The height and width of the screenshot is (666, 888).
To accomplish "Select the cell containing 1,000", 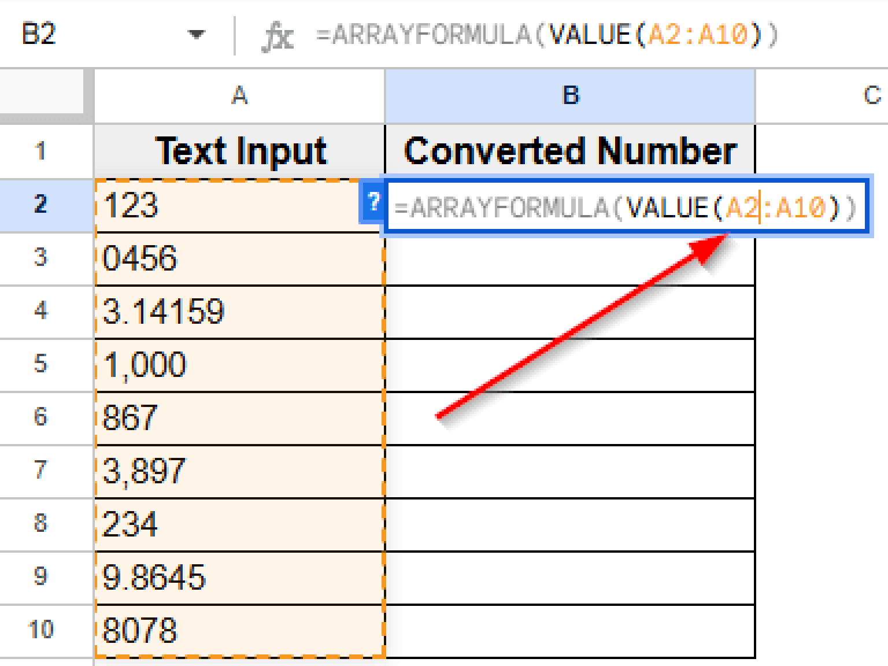I will [240, 365].
